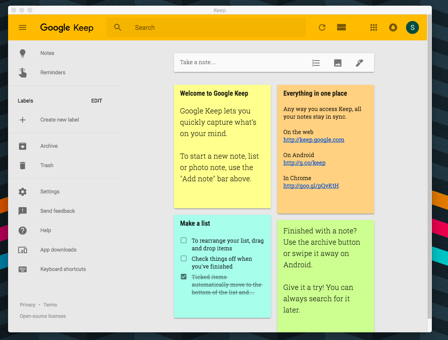Click the Google Keep logo
The width and height of the screenshot is (448, 340).
(67, 28)
